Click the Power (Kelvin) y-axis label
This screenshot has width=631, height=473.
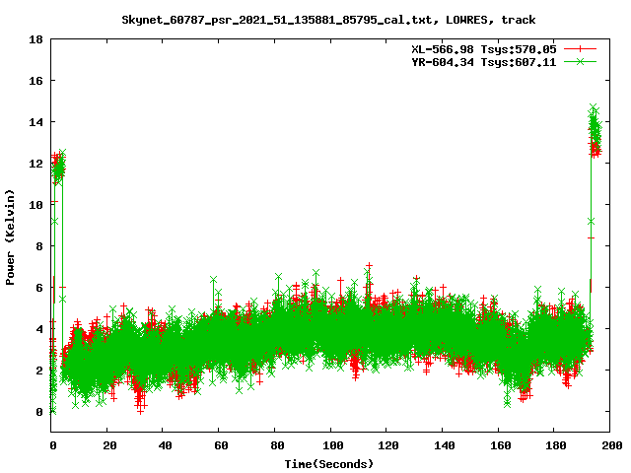(10, 237)
